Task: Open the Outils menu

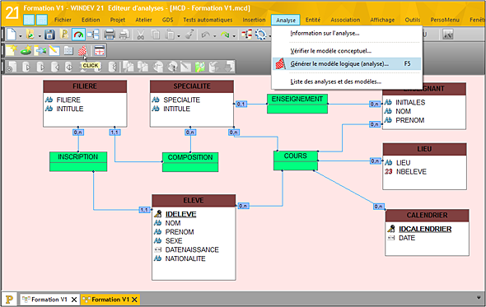Action: click(x=413, y=20)
